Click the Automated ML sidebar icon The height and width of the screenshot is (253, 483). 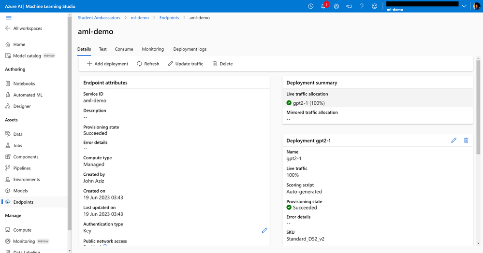(8, 95)
